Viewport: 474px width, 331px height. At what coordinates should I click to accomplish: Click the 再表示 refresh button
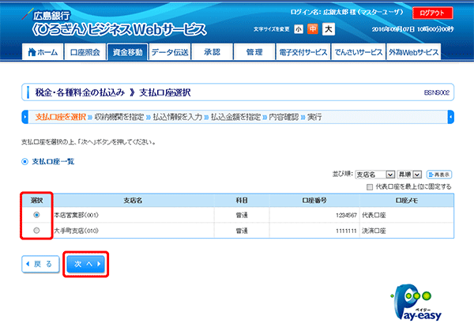[439, 175]
